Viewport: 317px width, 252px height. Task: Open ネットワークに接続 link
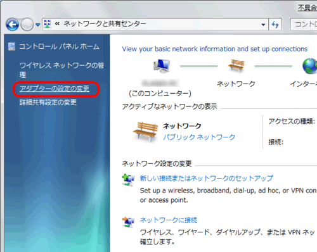click(x=169, y=220)
